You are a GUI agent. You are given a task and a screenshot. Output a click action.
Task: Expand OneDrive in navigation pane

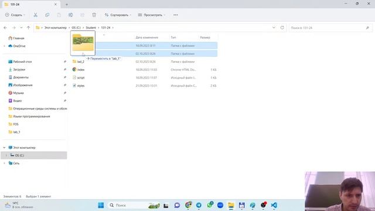(x=4, y=46)
